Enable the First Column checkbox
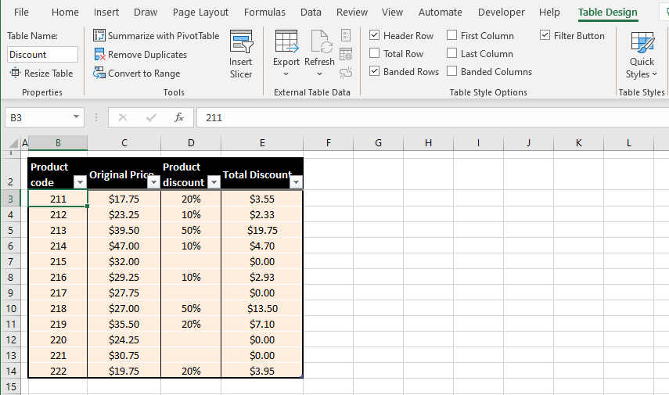Viewport: 669px width, 395px height. coord(451,36)
